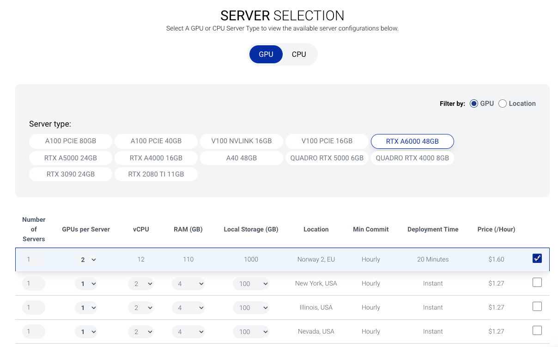Check the New York, USA server checkbox

point(537,282)
